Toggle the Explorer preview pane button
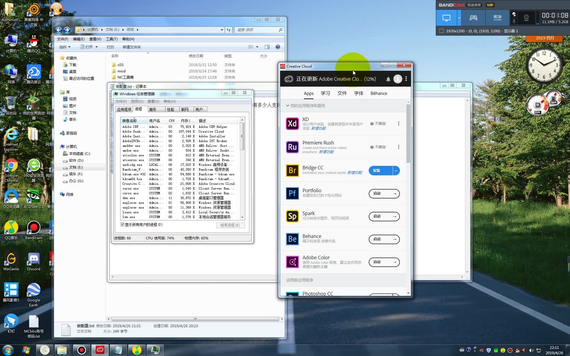The image size is (570, 356). (x=267, y=47)
